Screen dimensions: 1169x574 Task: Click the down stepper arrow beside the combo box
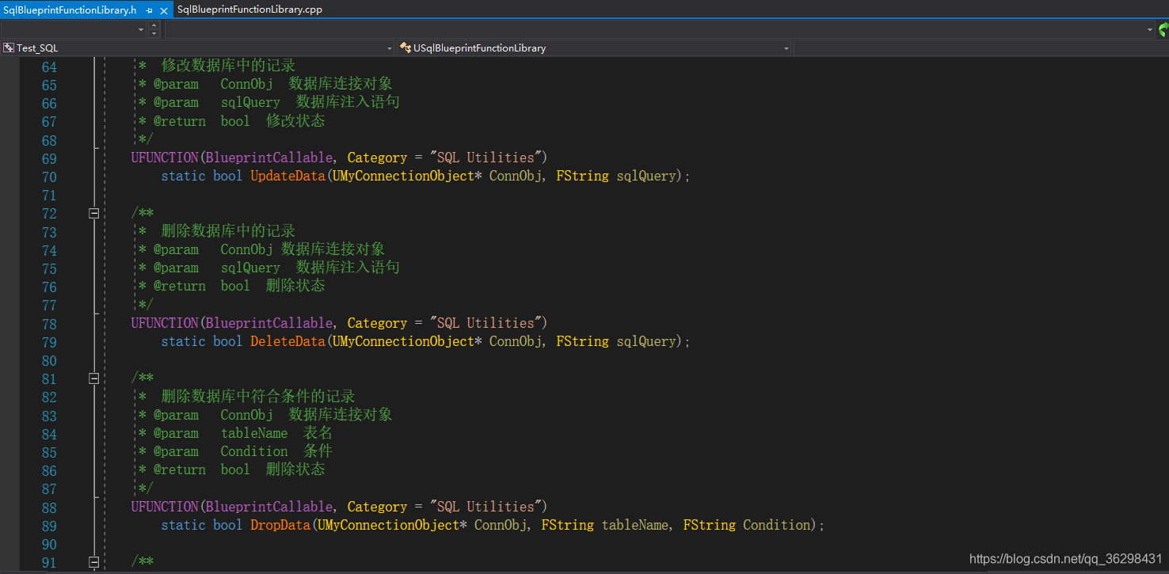coord(154,33)
